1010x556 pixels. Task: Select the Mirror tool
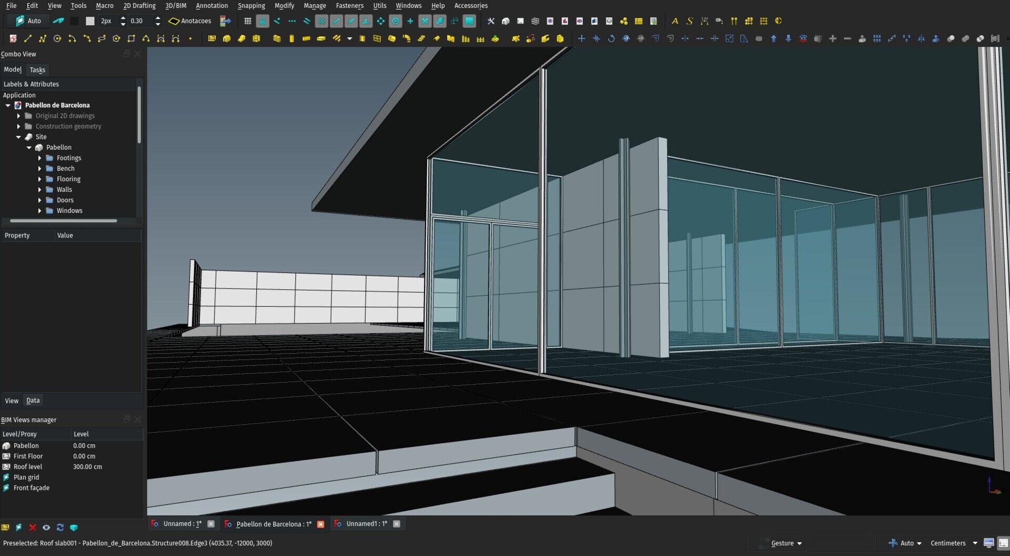(921, 38)
